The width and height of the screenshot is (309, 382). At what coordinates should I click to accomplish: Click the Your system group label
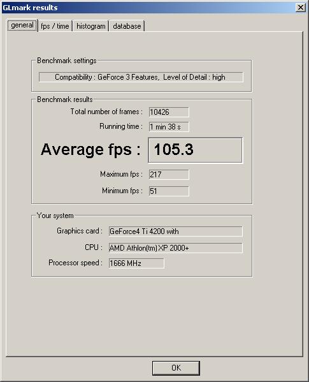[x=55, y=216]
